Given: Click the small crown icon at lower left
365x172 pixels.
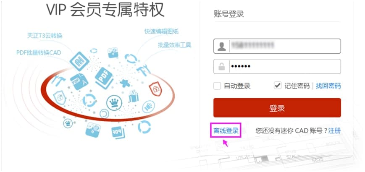Looking at the screenshot, I should [68, 123].
